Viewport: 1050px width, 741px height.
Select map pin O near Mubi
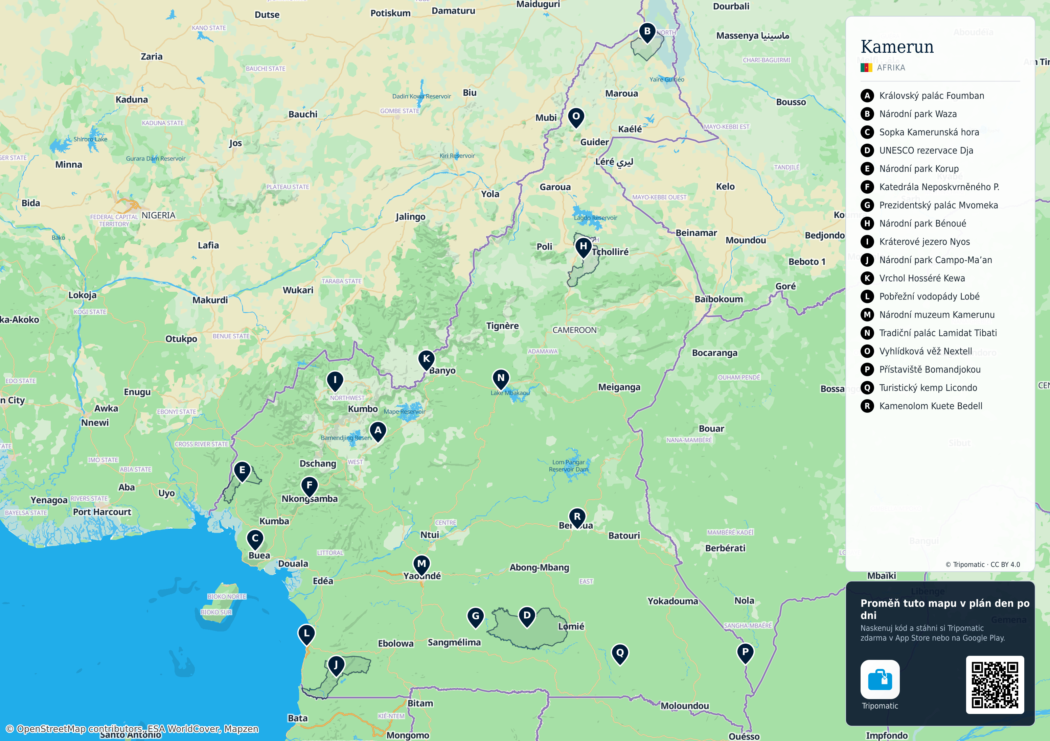[576, 118]
